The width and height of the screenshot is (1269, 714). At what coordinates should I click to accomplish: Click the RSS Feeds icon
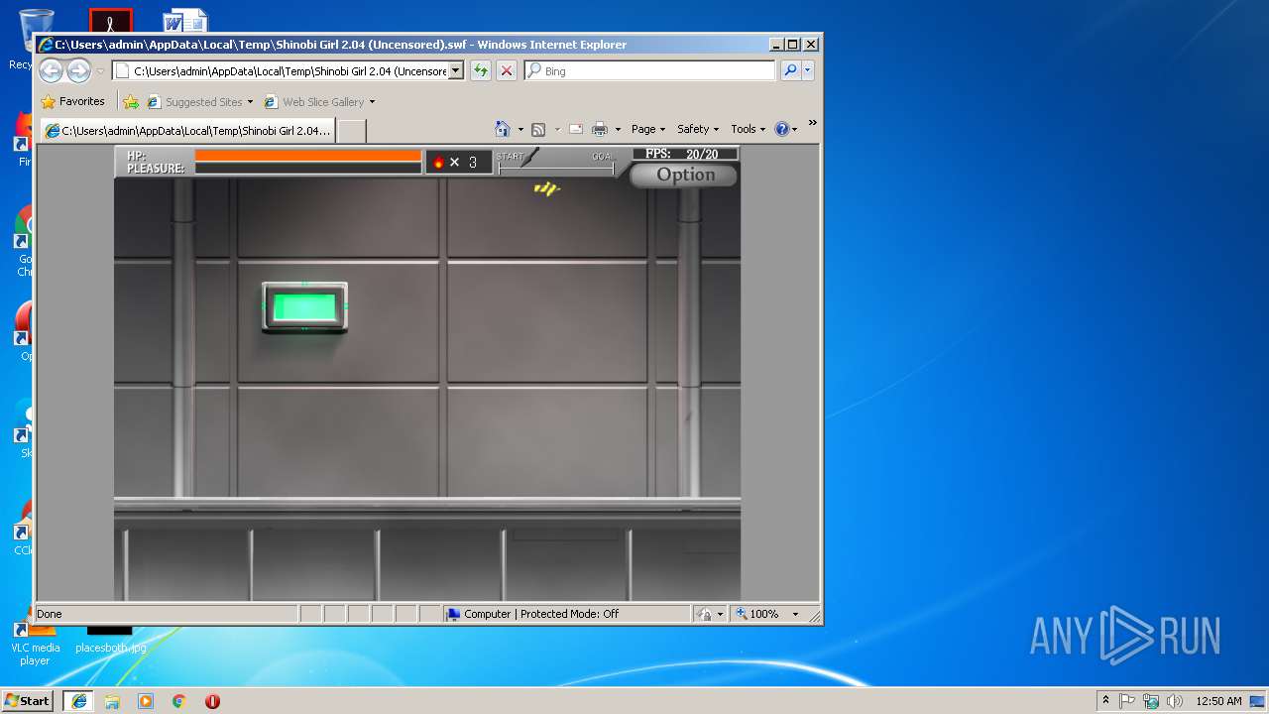(538, 129)
